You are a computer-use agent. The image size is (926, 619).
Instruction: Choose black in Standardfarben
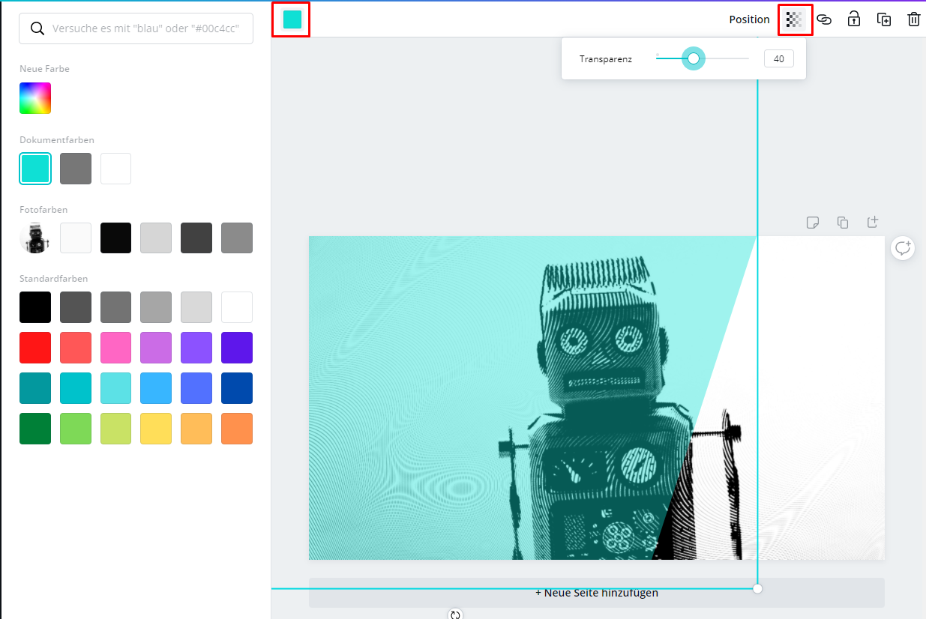tap(35, 307)
